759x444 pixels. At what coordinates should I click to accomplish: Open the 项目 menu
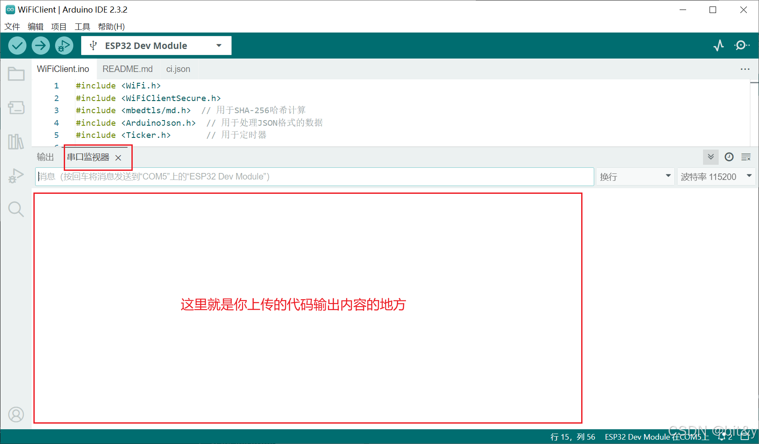click(59, 26)
